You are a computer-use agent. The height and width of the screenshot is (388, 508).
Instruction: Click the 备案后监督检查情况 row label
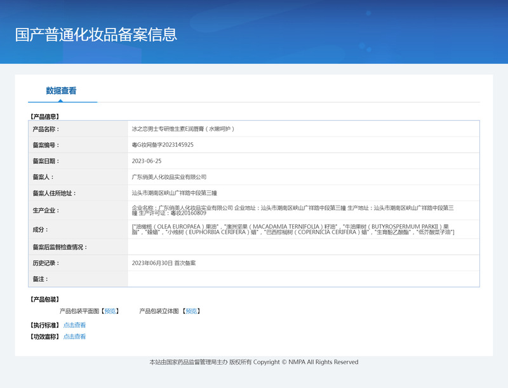coord(60,248)
